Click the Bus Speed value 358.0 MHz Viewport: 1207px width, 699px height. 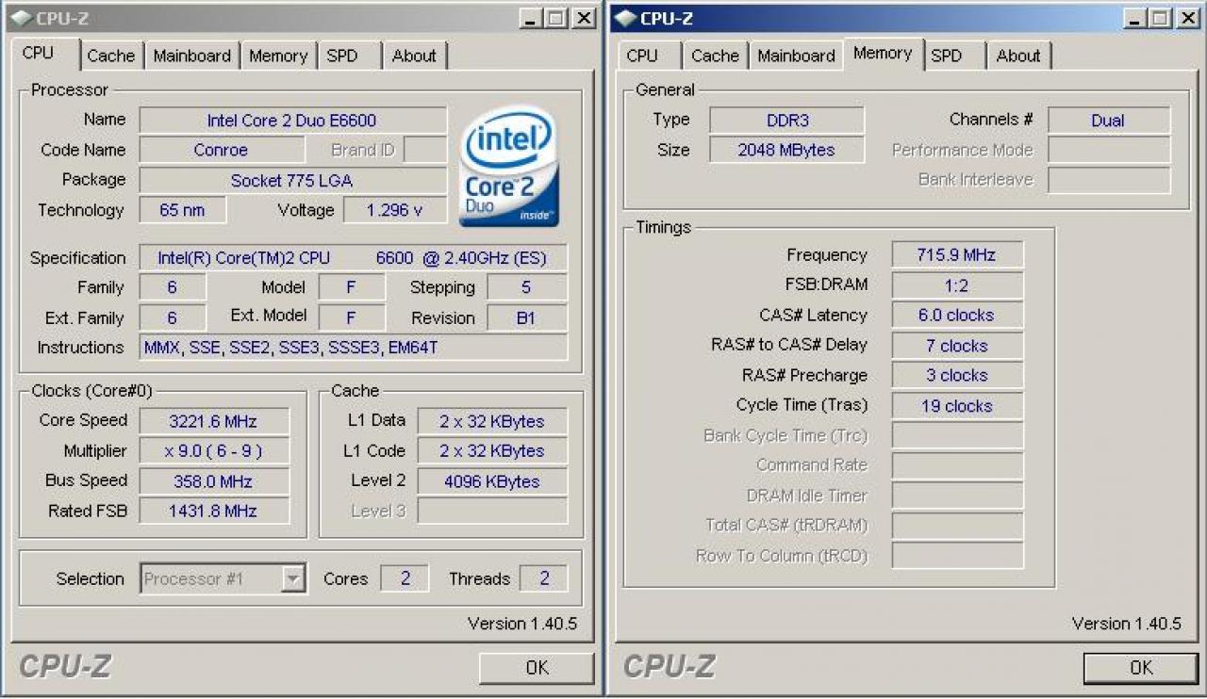tap(213, 481)
